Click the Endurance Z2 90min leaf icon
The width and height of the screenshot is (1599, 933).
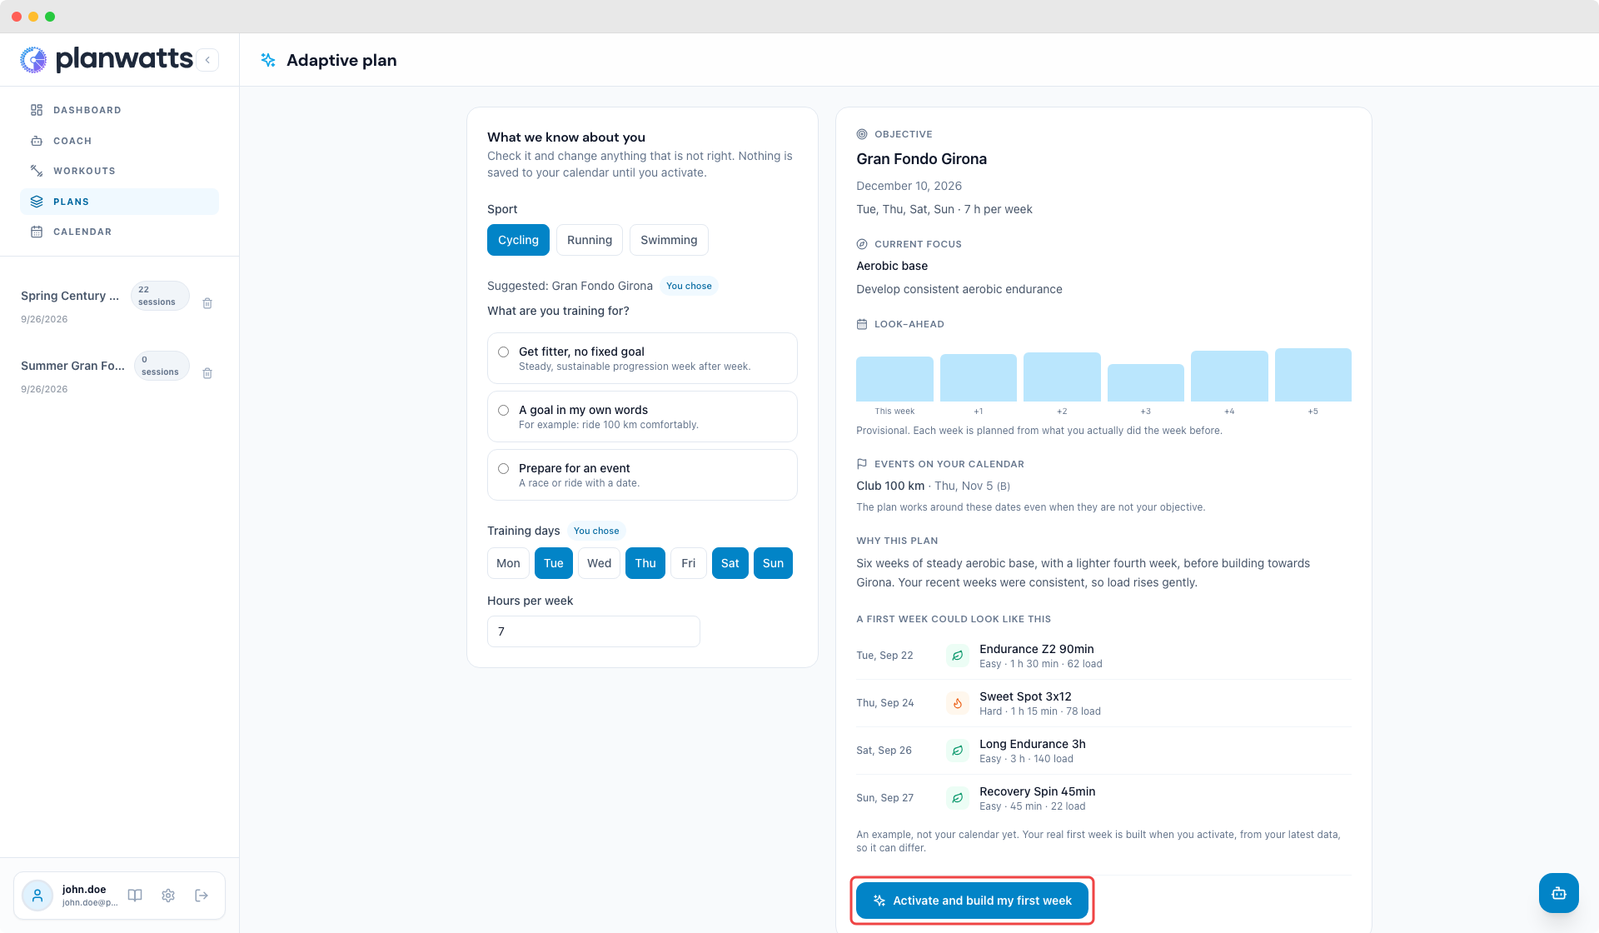pyautogui.click(x=958, y=656)
